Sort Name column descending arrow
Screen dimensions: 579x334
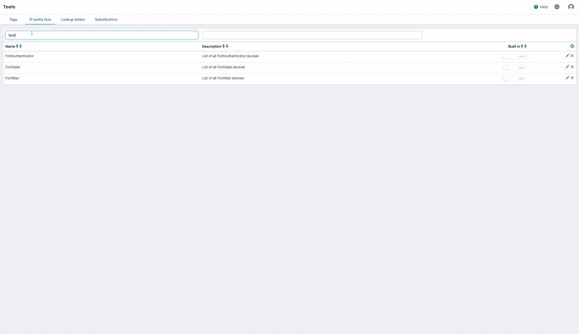[x=21, y=46]
